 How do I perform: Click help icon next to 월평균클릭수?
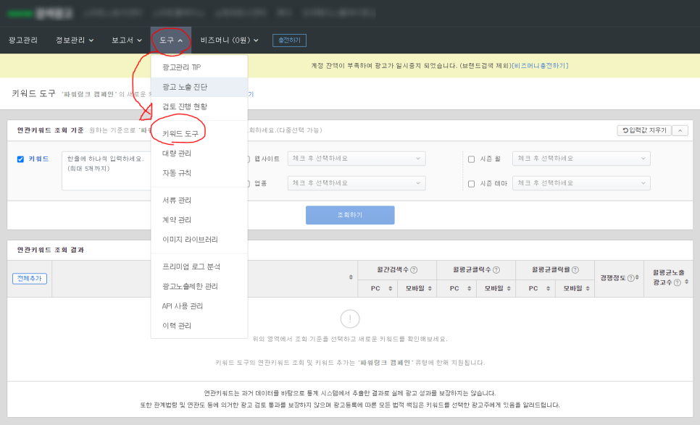(496, 270)
